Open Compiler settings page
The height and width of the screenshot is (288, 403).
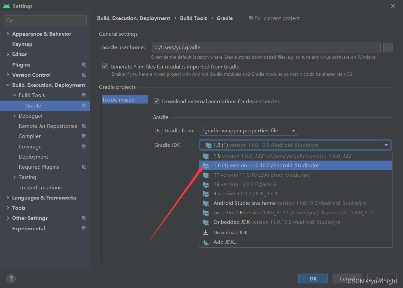point(30,136)
